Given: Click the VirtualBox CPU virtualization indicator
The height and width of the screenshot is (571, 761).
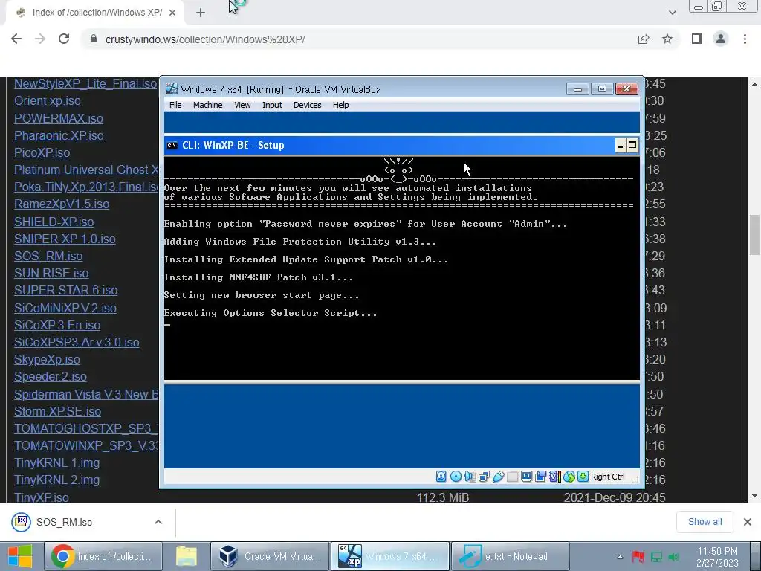Looking at the screenshot, I should click(x=554, y=477).
